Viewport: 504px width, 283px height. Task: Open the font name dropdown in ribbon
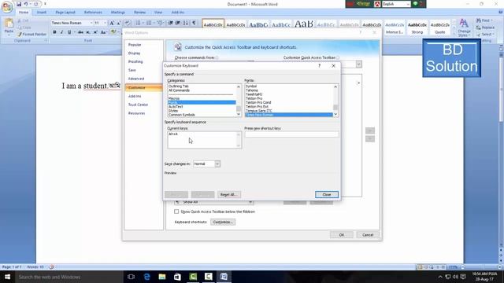click(x=91, y=23)
